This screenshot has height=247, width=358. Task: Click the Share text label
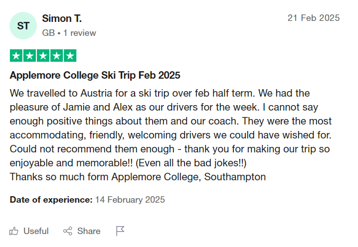tap(89, 231)
